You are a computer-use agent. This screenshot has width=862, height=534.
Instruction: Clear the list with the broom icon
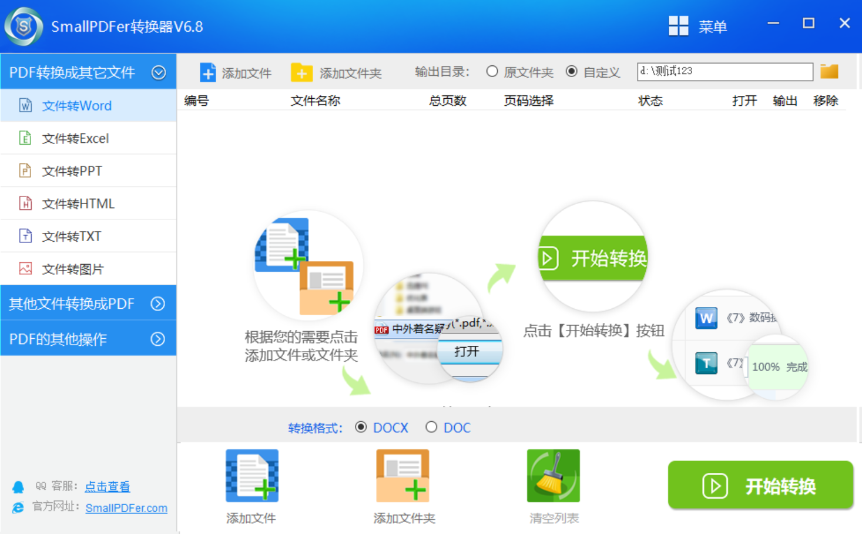point(554,476)
